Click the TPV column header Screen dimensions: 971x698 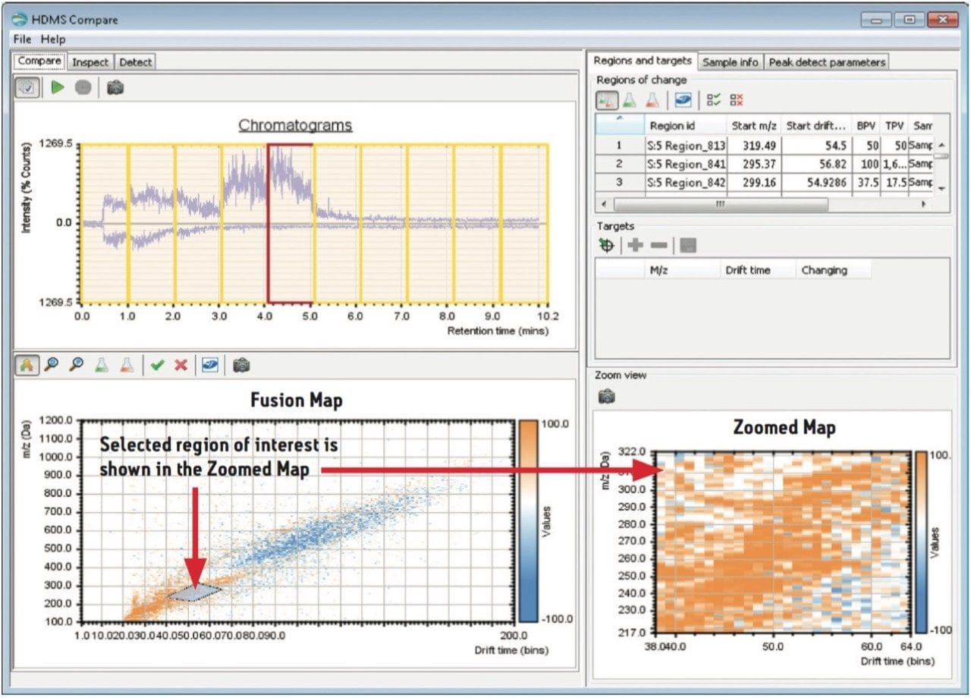point(894,125)
